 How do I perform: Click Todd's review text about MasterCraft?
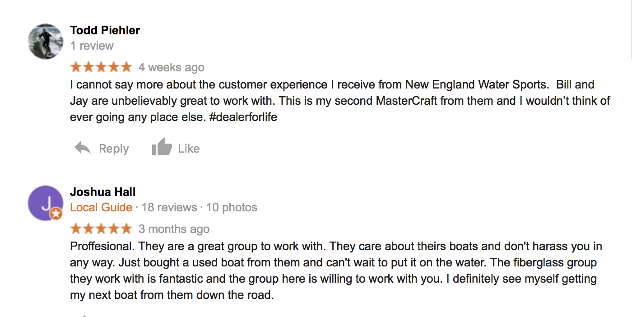click(x=340, y=101)
